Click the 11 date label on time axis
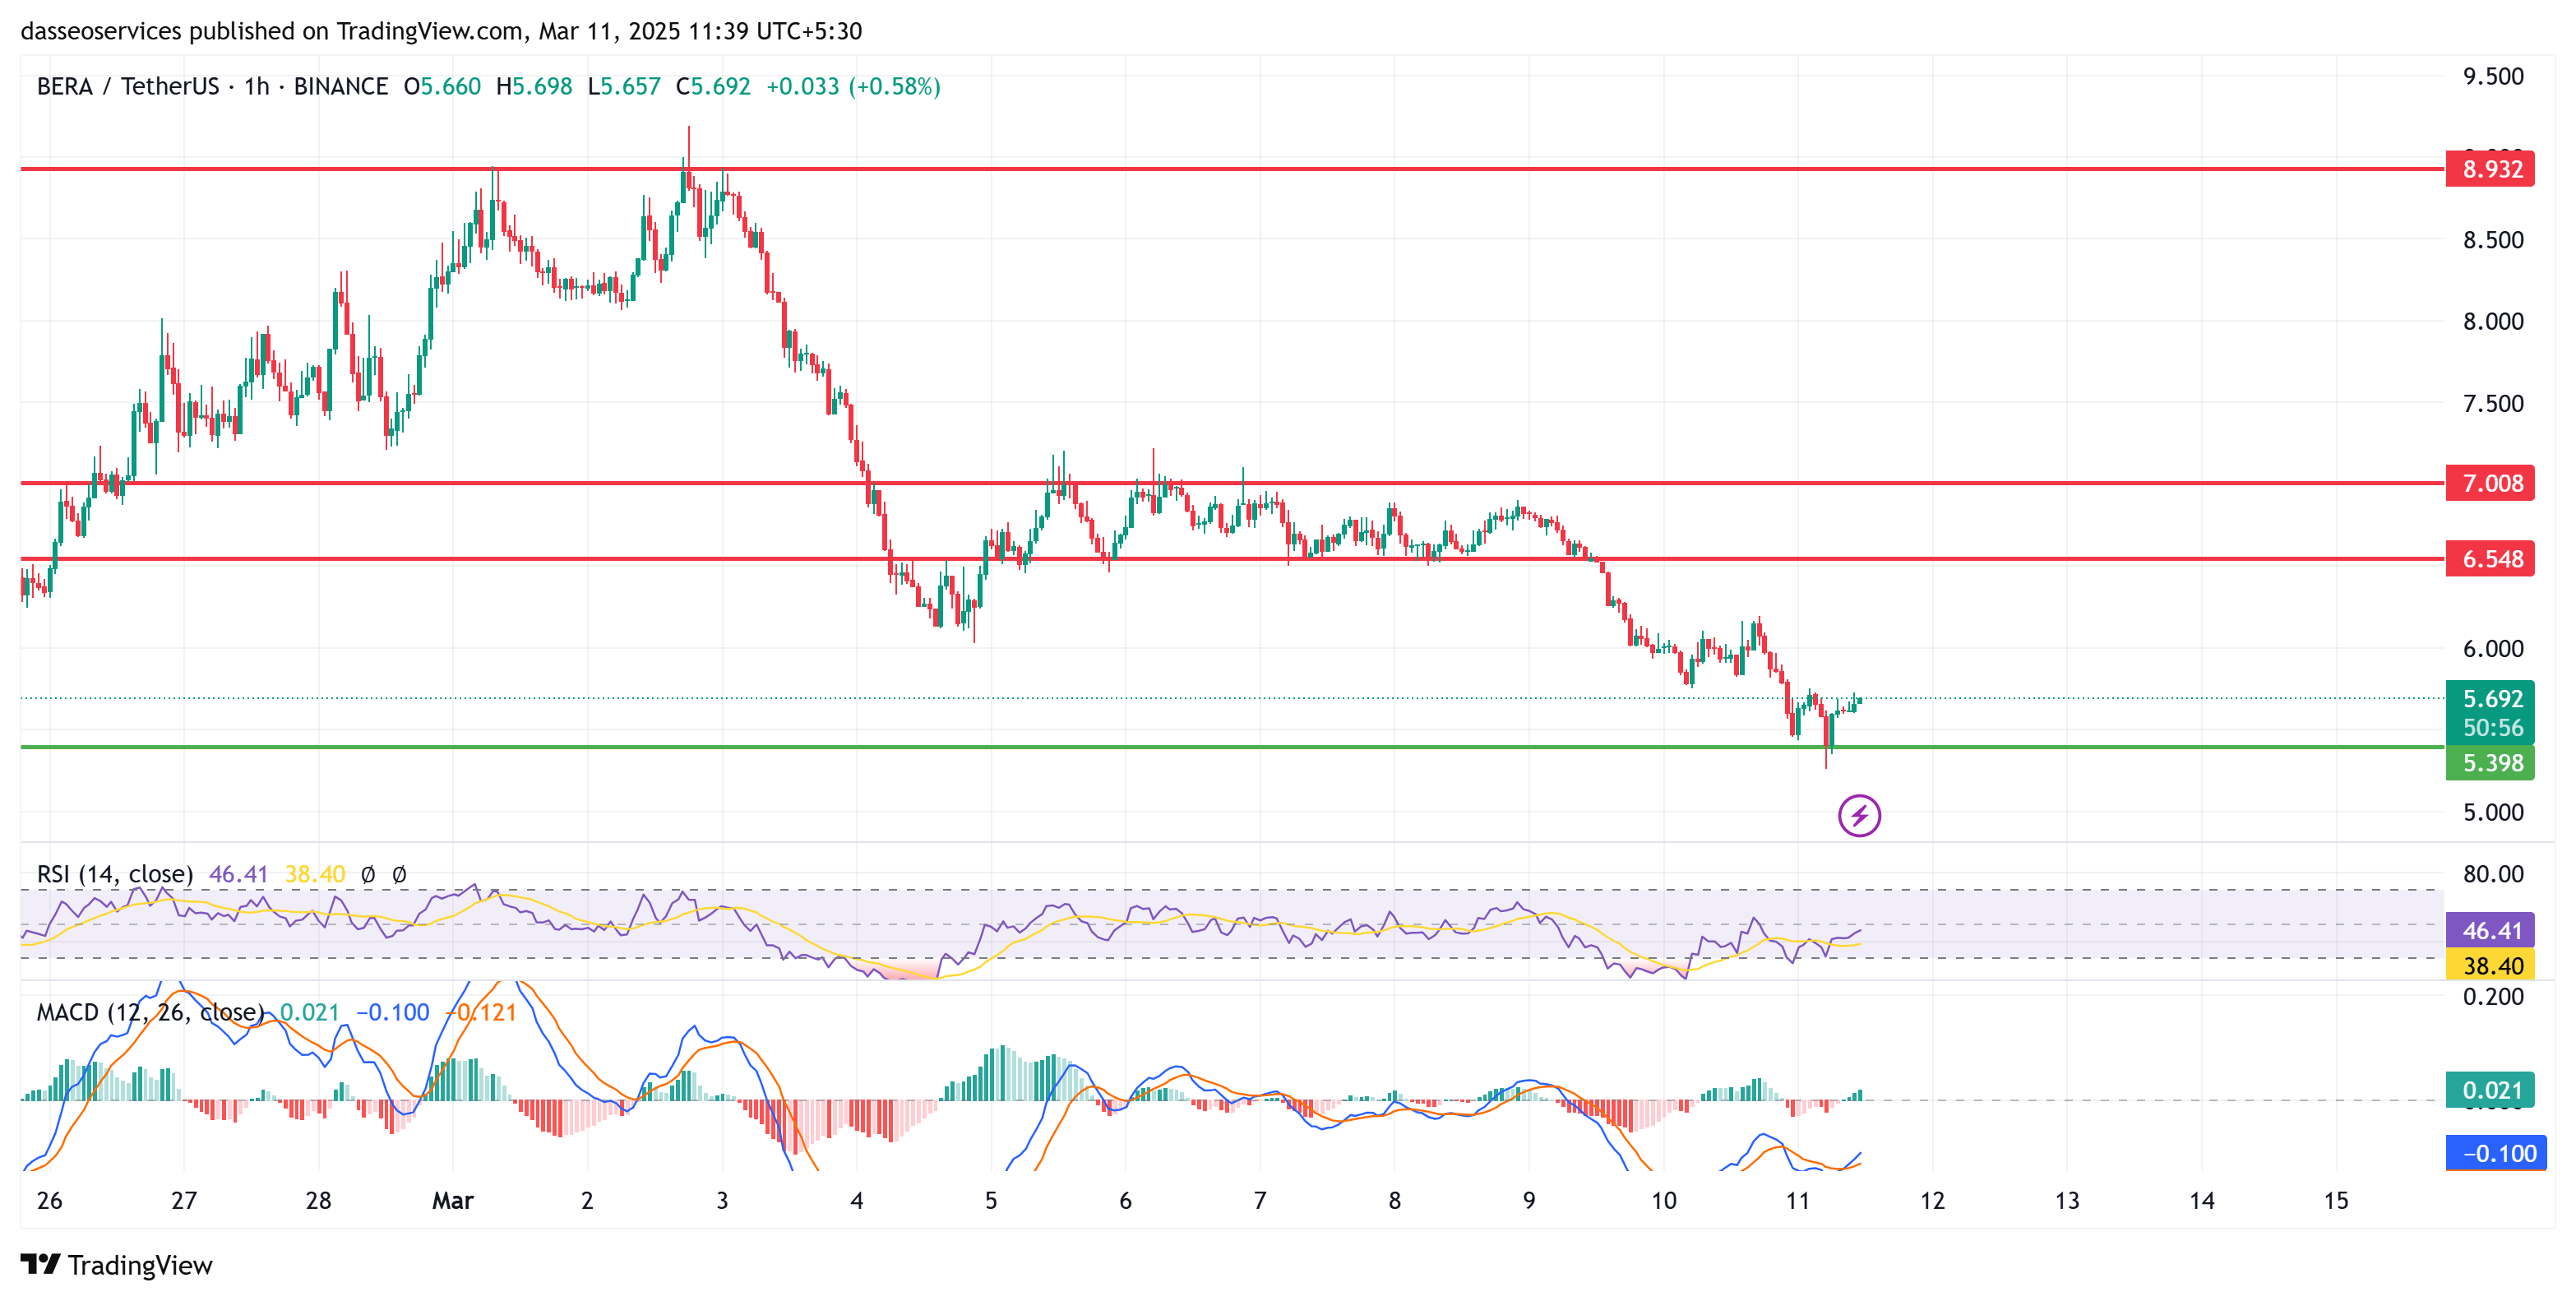The image size is (2576, 1301). [x=1797, y=1200]
